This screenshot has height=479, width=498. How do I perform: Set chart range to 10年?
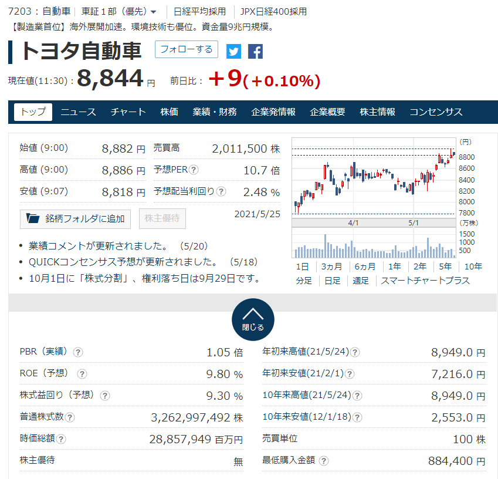(473, 267)
